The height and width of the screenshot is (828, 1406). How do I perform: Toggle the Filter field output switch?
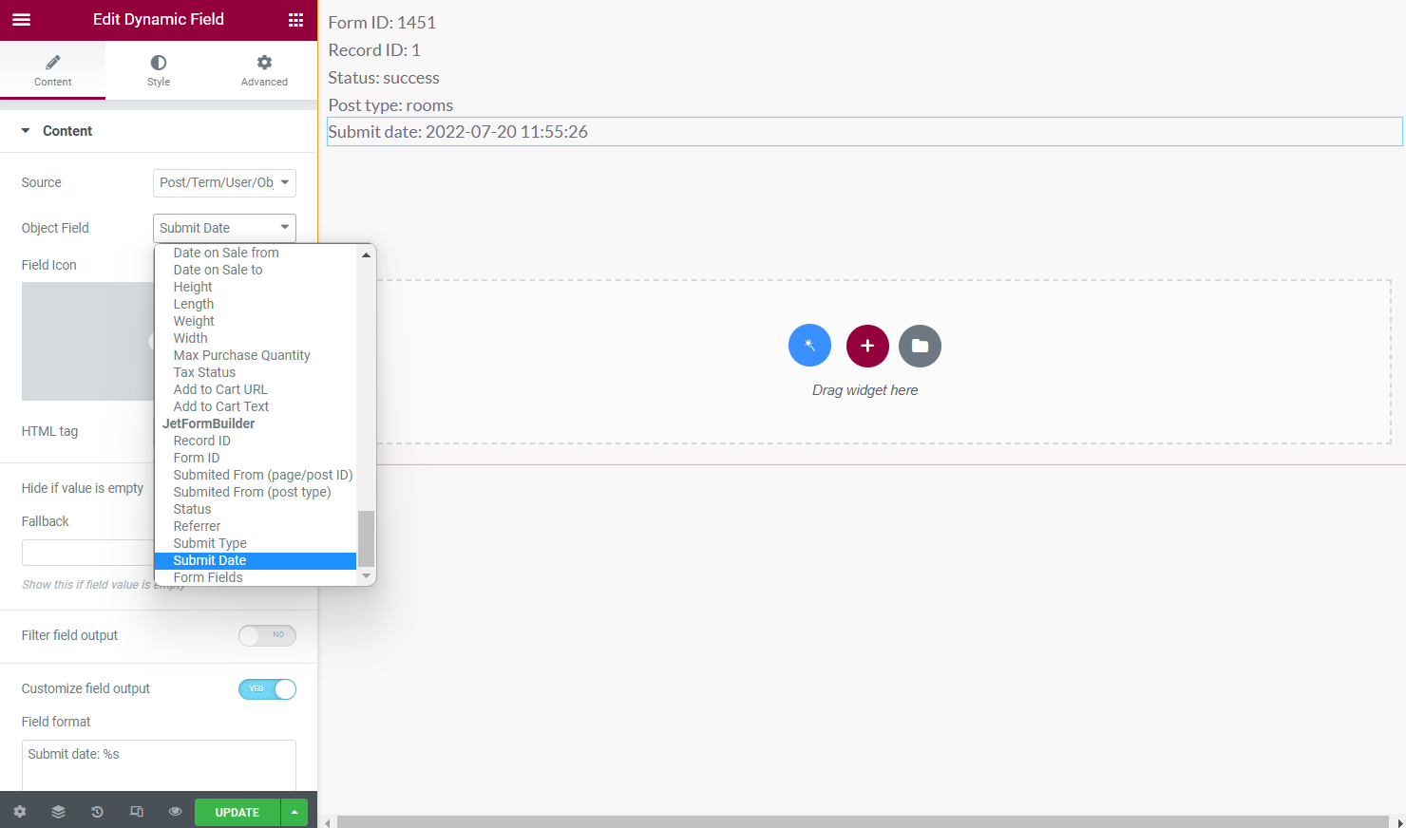267,635
